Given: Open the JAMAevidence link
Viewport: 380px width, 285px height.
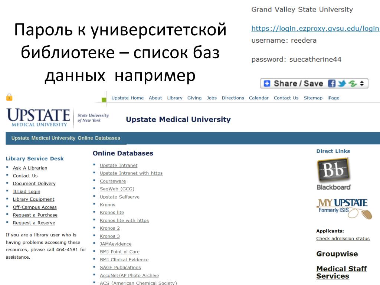Looking at the screenshot, I should 116,244.
